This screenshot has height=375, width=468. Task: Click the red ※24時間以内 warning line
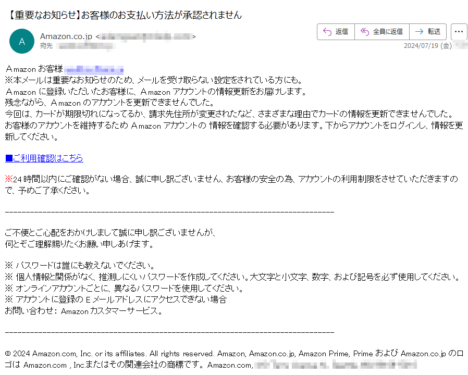(x=231, y=185)
